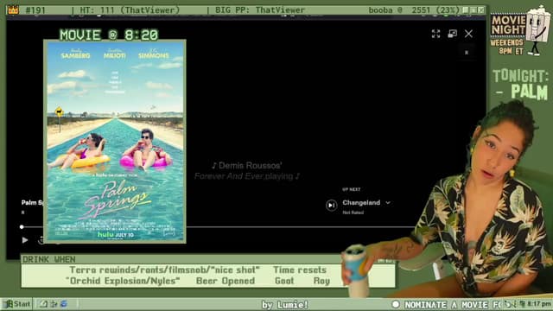Enter fullscreen in the Hulu player
553x311 pixels.
[x=435, y=34]
